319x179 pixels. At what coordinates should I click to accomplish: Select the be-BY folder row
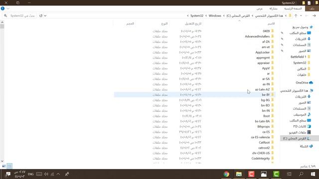tap(194, 94)
